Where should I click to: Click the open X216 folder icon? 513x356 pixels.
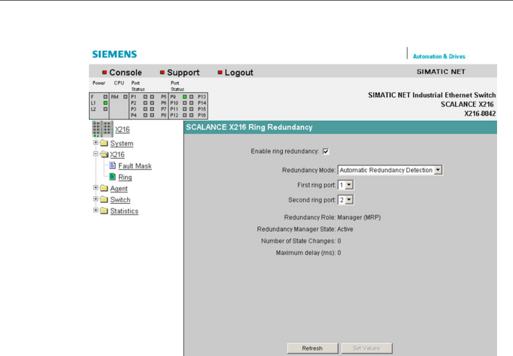pos(104,154)
